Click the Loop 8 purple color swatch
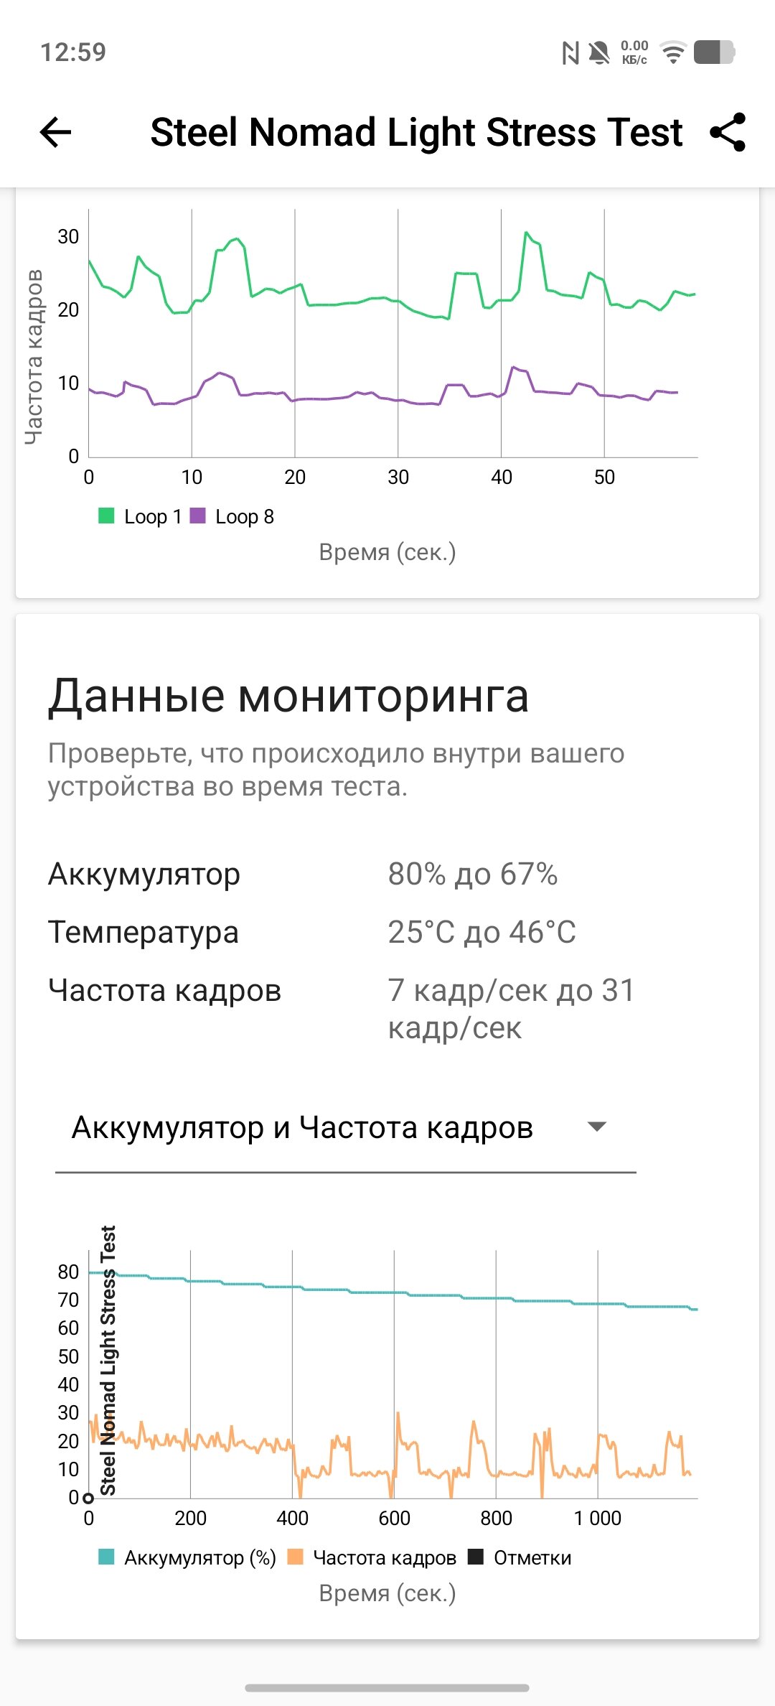 click(x=197, y=516)
